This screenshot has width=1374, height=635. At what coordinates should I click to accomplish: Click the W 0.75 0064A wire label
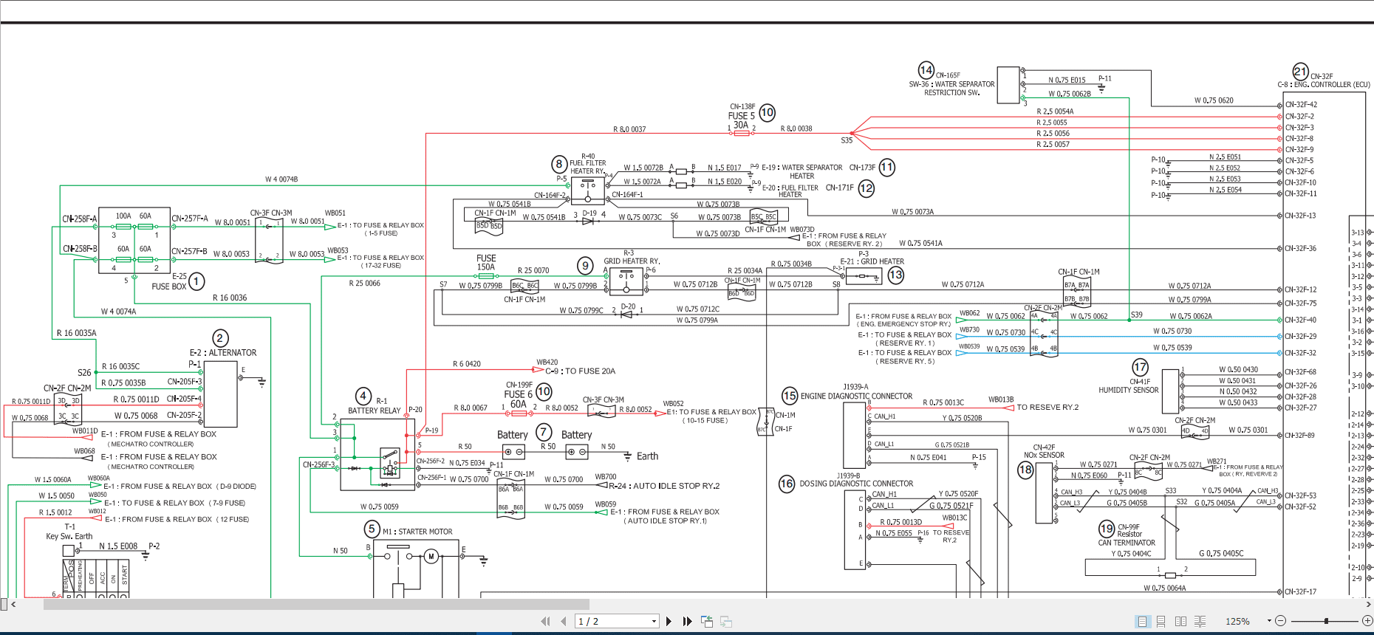pyautogui.click(x=1165, y=588)
